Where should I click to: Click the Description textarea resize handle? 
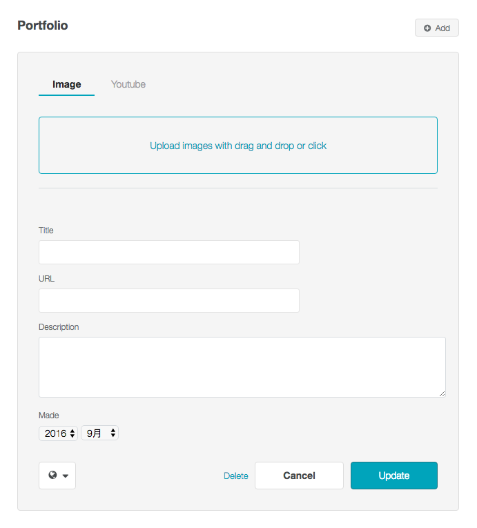[442, 393]
